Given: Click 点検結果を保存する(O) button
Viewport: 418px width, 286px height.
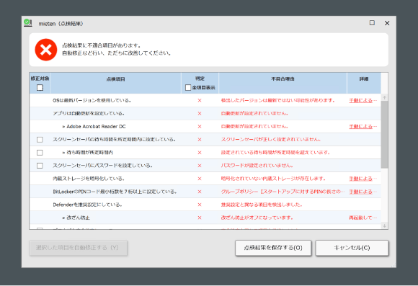Looking at the screenshot, I should coord(273,248).
